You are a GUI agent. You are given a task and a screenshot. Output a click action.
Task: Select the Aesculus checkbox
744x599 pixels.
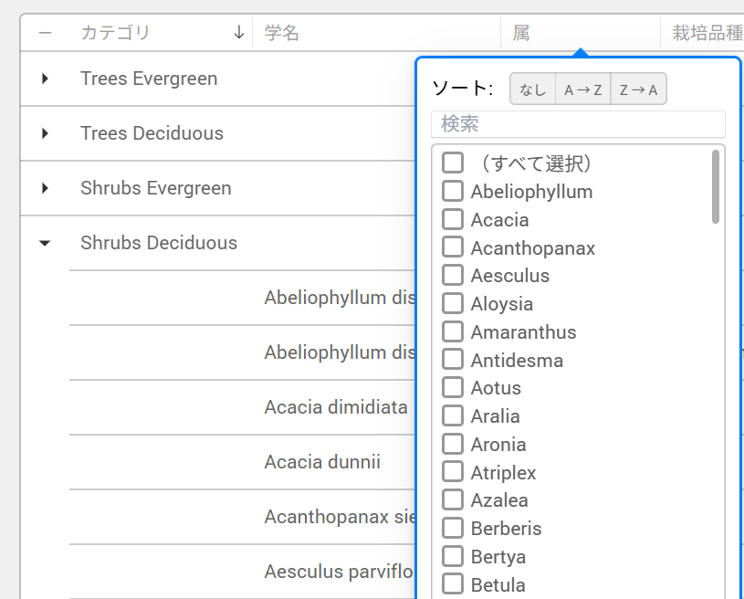[453, 276]
